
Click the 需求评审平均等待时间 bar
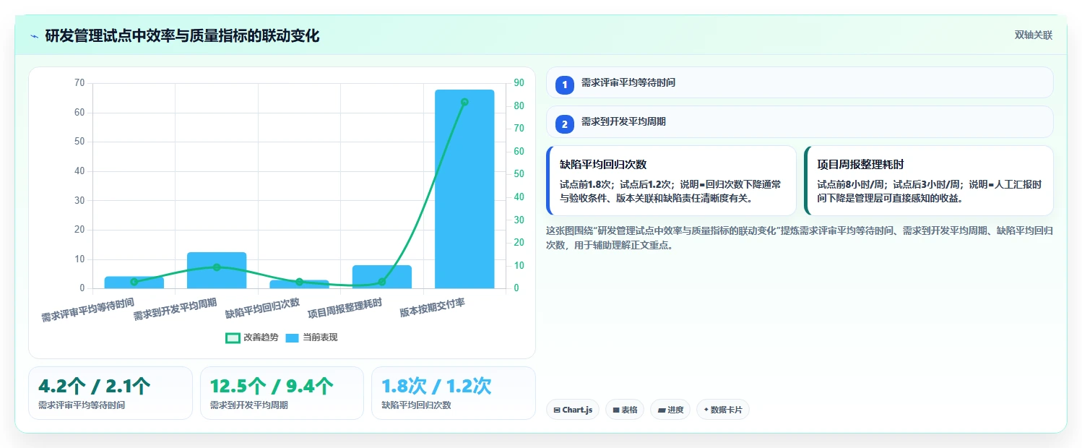click(134, 283)
